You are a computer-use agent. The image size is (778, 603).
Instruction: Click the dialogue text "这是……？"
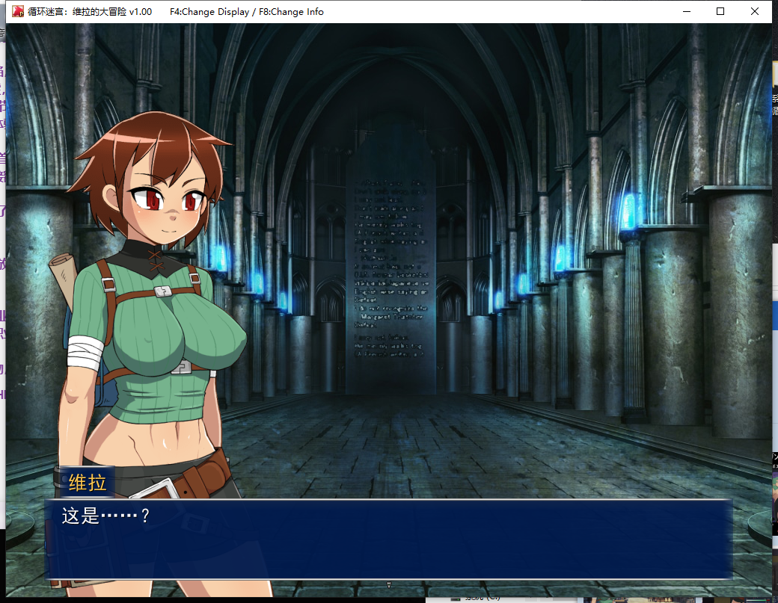[105, 516]
